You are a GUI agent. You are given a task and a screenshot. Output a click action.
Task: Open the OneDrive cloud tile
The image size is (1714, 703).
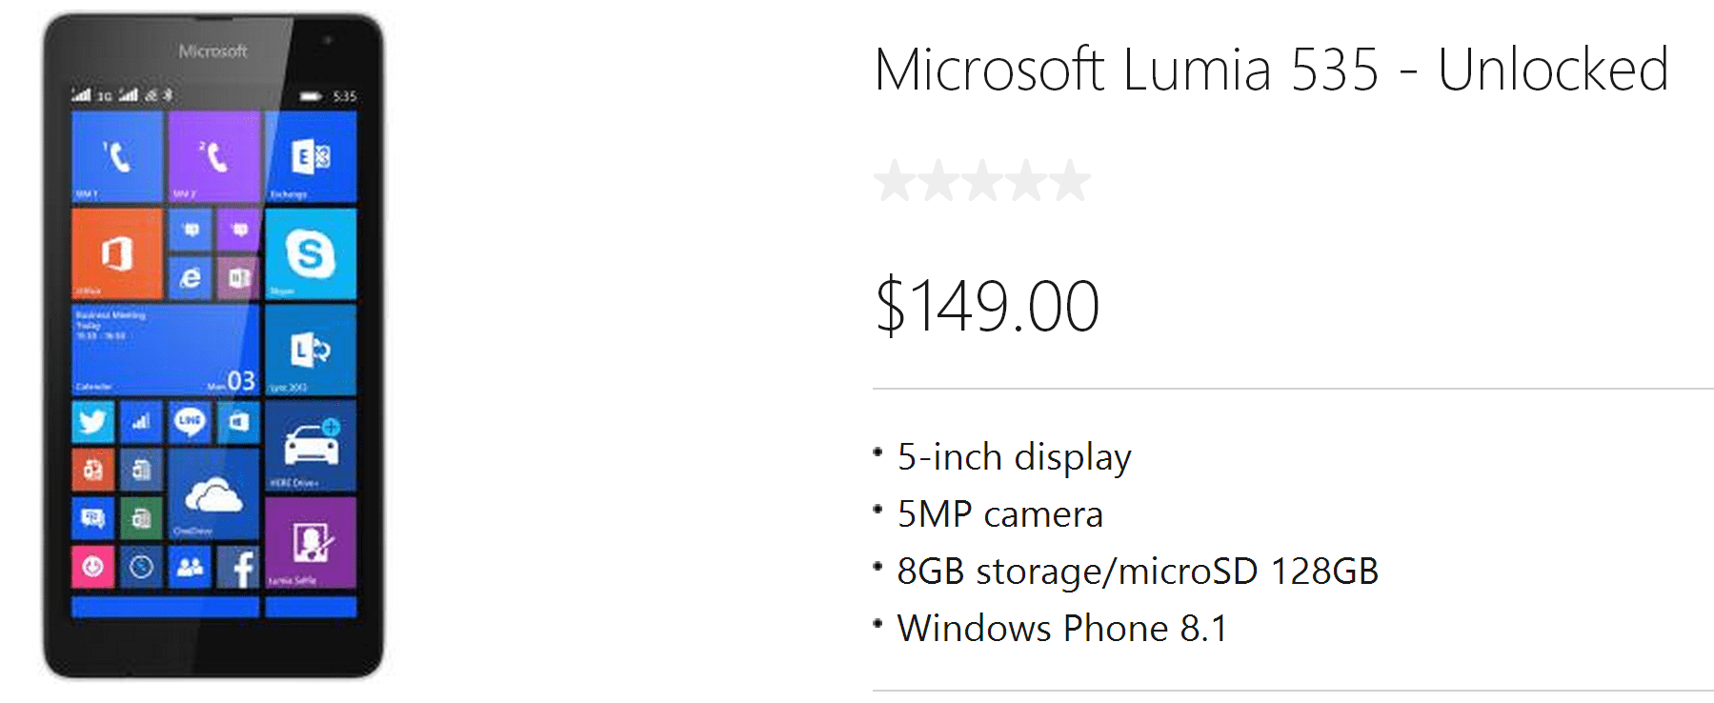coord(213,494)
